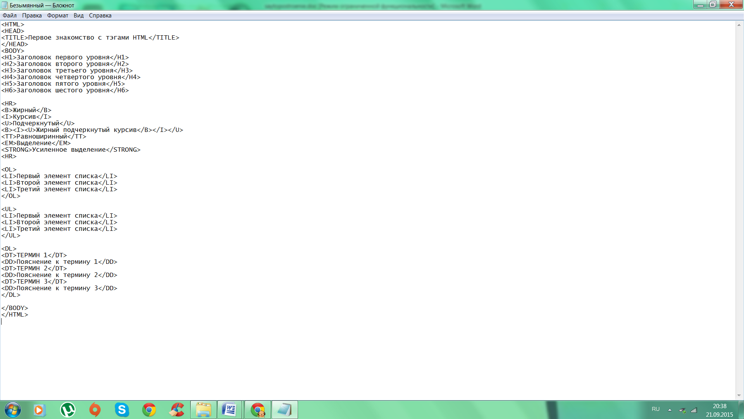
Task: Click the show desktop button far right
Action: [x=741, y=410]
